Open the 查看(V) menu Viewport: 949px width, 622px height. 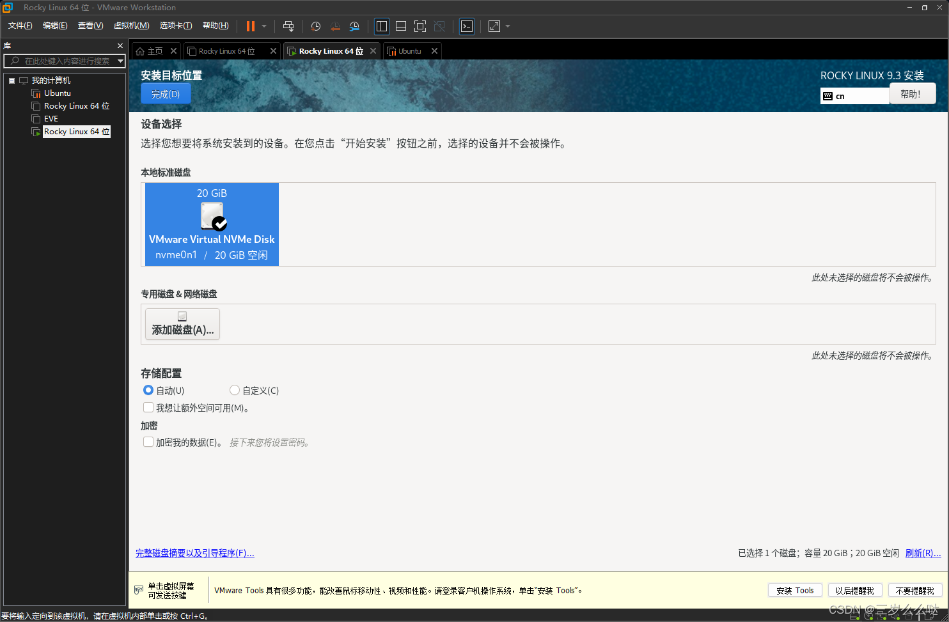point(90,26)
